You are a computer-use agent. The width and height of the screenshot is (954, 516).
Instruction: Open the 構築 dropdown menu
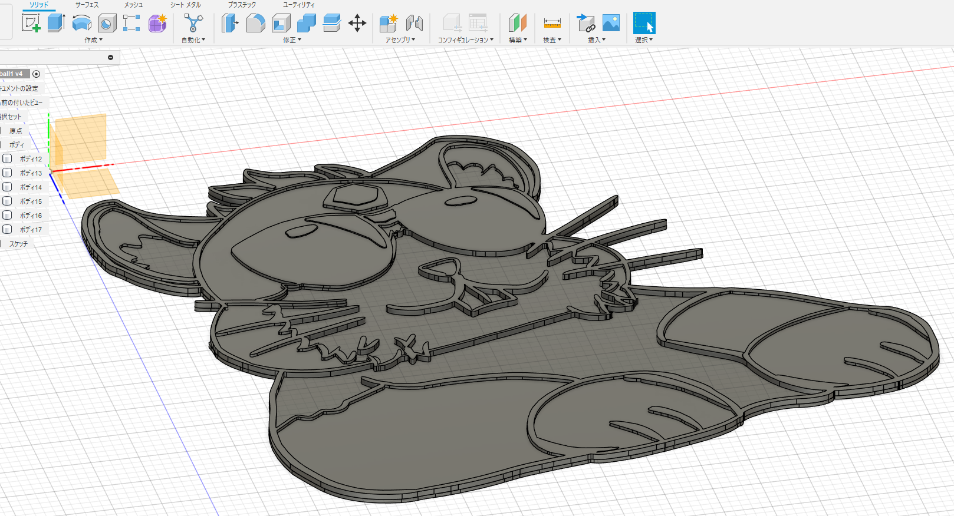pos(518,40)
